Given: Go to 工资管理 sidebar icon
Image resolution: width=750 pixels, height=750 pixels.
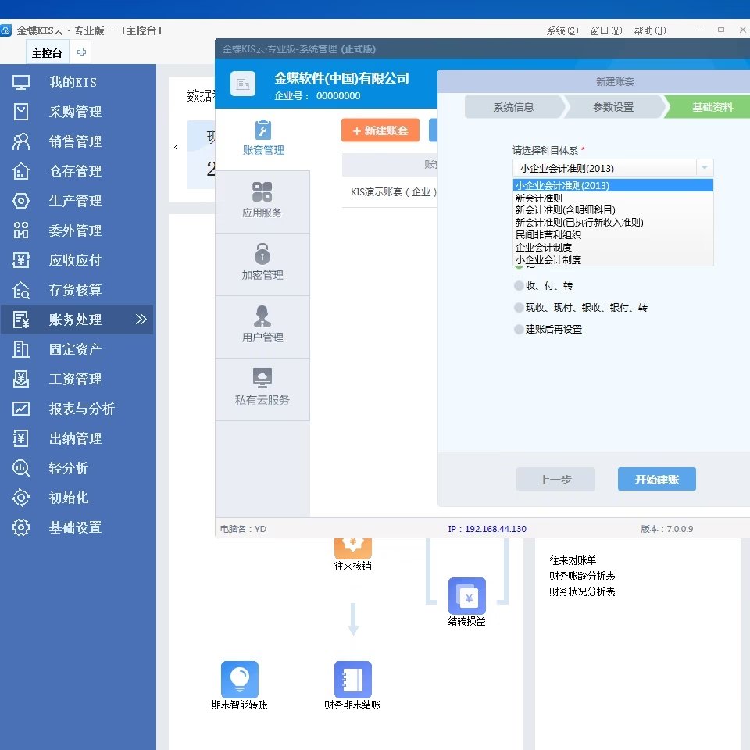Looking at the screenshot, I should pos(20,379).
